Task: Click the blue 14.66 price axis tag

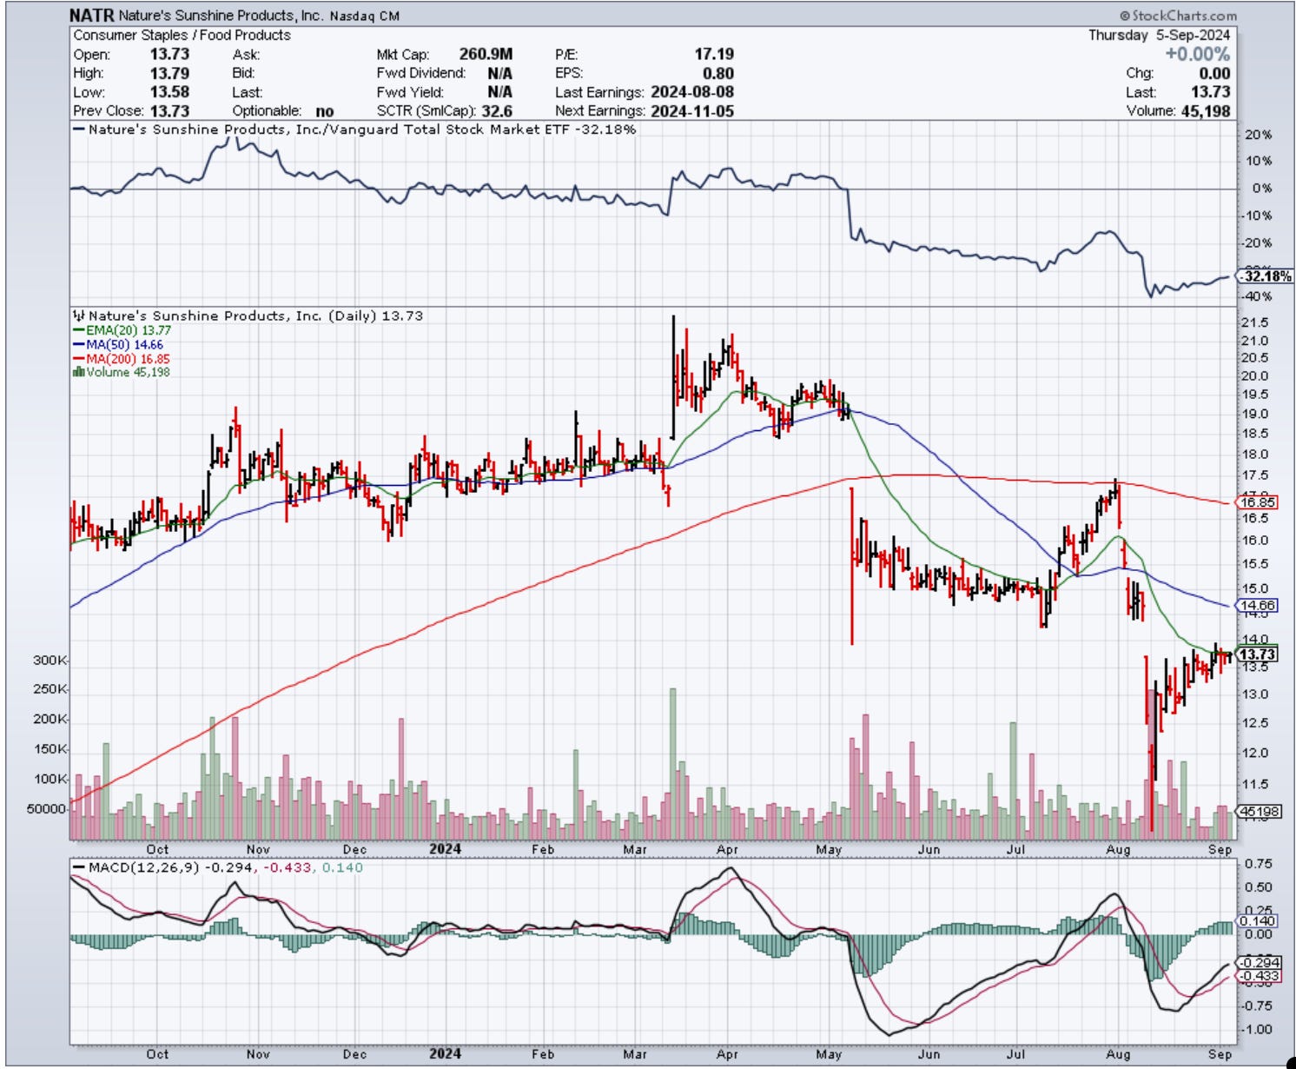Action: 1256,606
